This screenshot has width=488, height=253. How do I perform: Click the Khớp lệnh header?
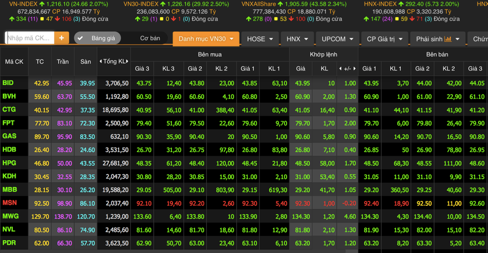tap(323, 54)
